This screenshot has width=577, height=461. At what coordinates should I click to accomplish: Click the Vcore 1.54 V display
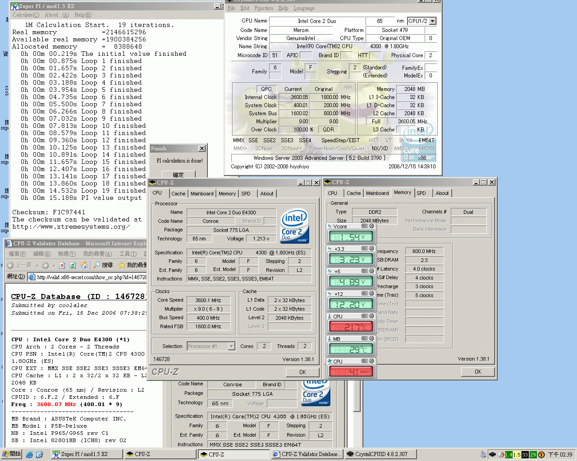coord(351,237)
